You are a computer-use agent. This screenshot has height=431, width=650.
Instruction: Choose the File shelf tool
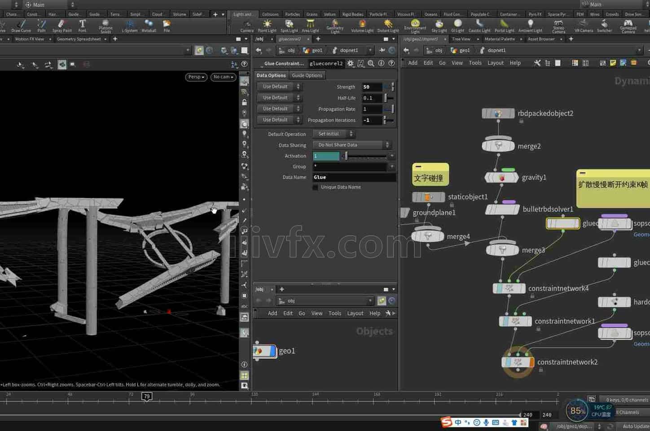pos(167,26)
